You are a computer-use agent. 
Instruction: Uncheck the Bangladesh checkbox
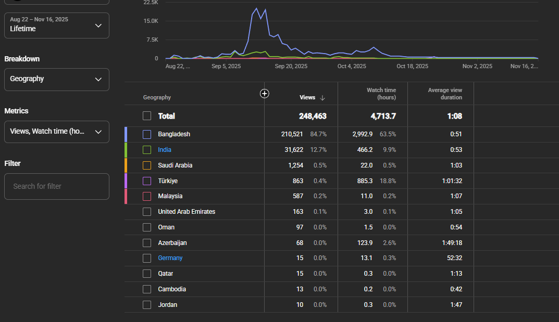click(147, 134)
